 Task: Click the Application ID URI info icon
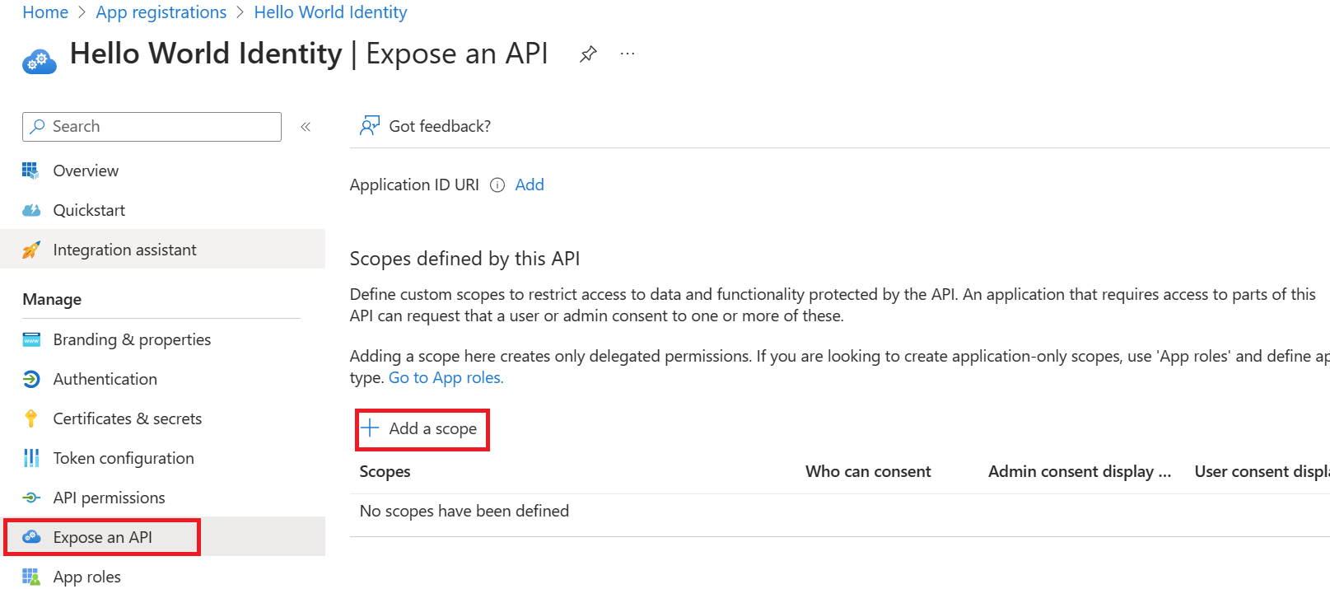497,185
